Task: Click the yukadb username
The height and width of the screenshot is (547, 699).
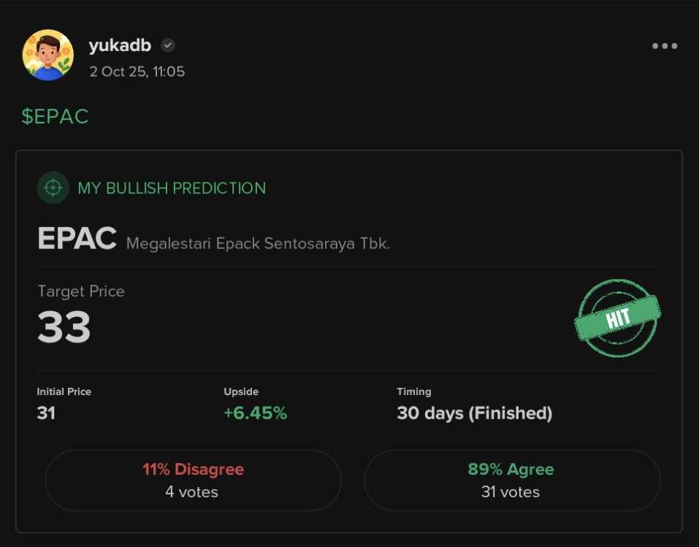Action: tap(120, 46)
